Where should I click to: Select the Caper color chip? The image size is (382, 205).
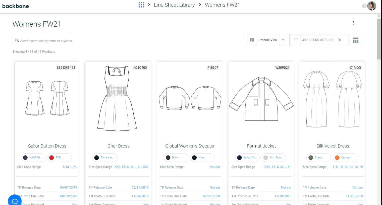[318, 158]
